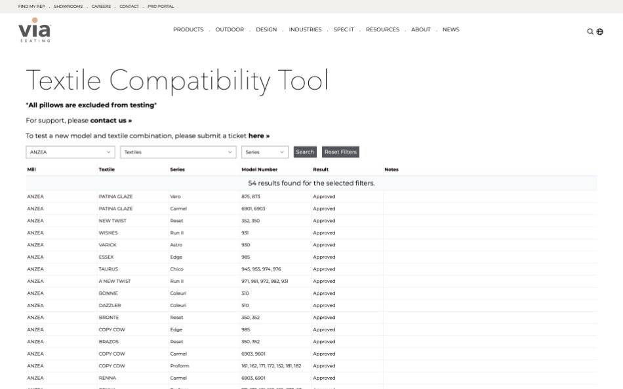Select the TAURUS textile cell
The height and width of the screenshot is (389, 623).
coord(108,269)
